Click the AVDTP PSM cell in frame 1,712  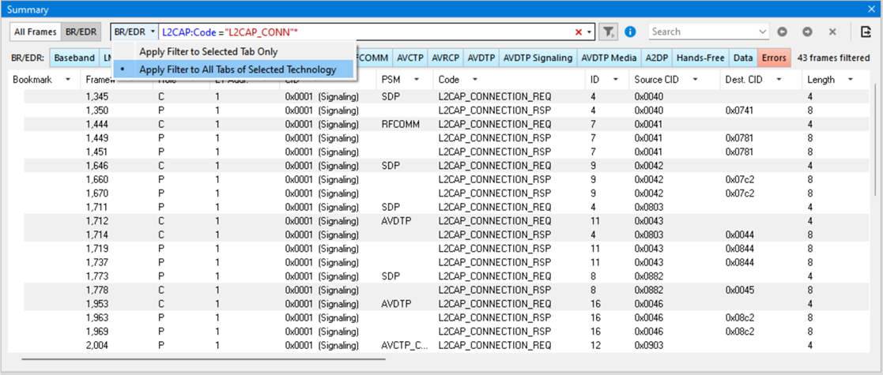point(397,220)
